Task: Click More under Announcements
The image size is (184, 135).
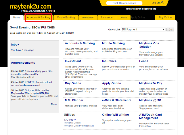Action: click(x=54, y=104)
